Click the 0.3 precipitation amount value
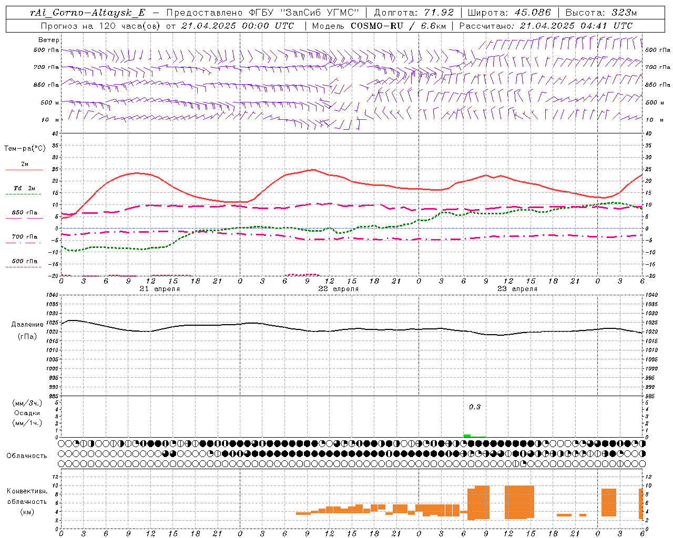The image size is (673, 538). point(475,407)
